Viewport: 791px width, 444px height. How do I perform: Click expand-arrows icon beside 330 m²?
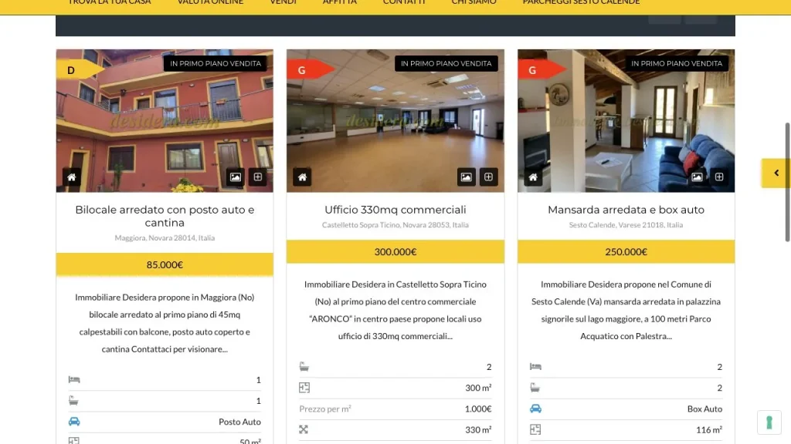coord(303,429)
